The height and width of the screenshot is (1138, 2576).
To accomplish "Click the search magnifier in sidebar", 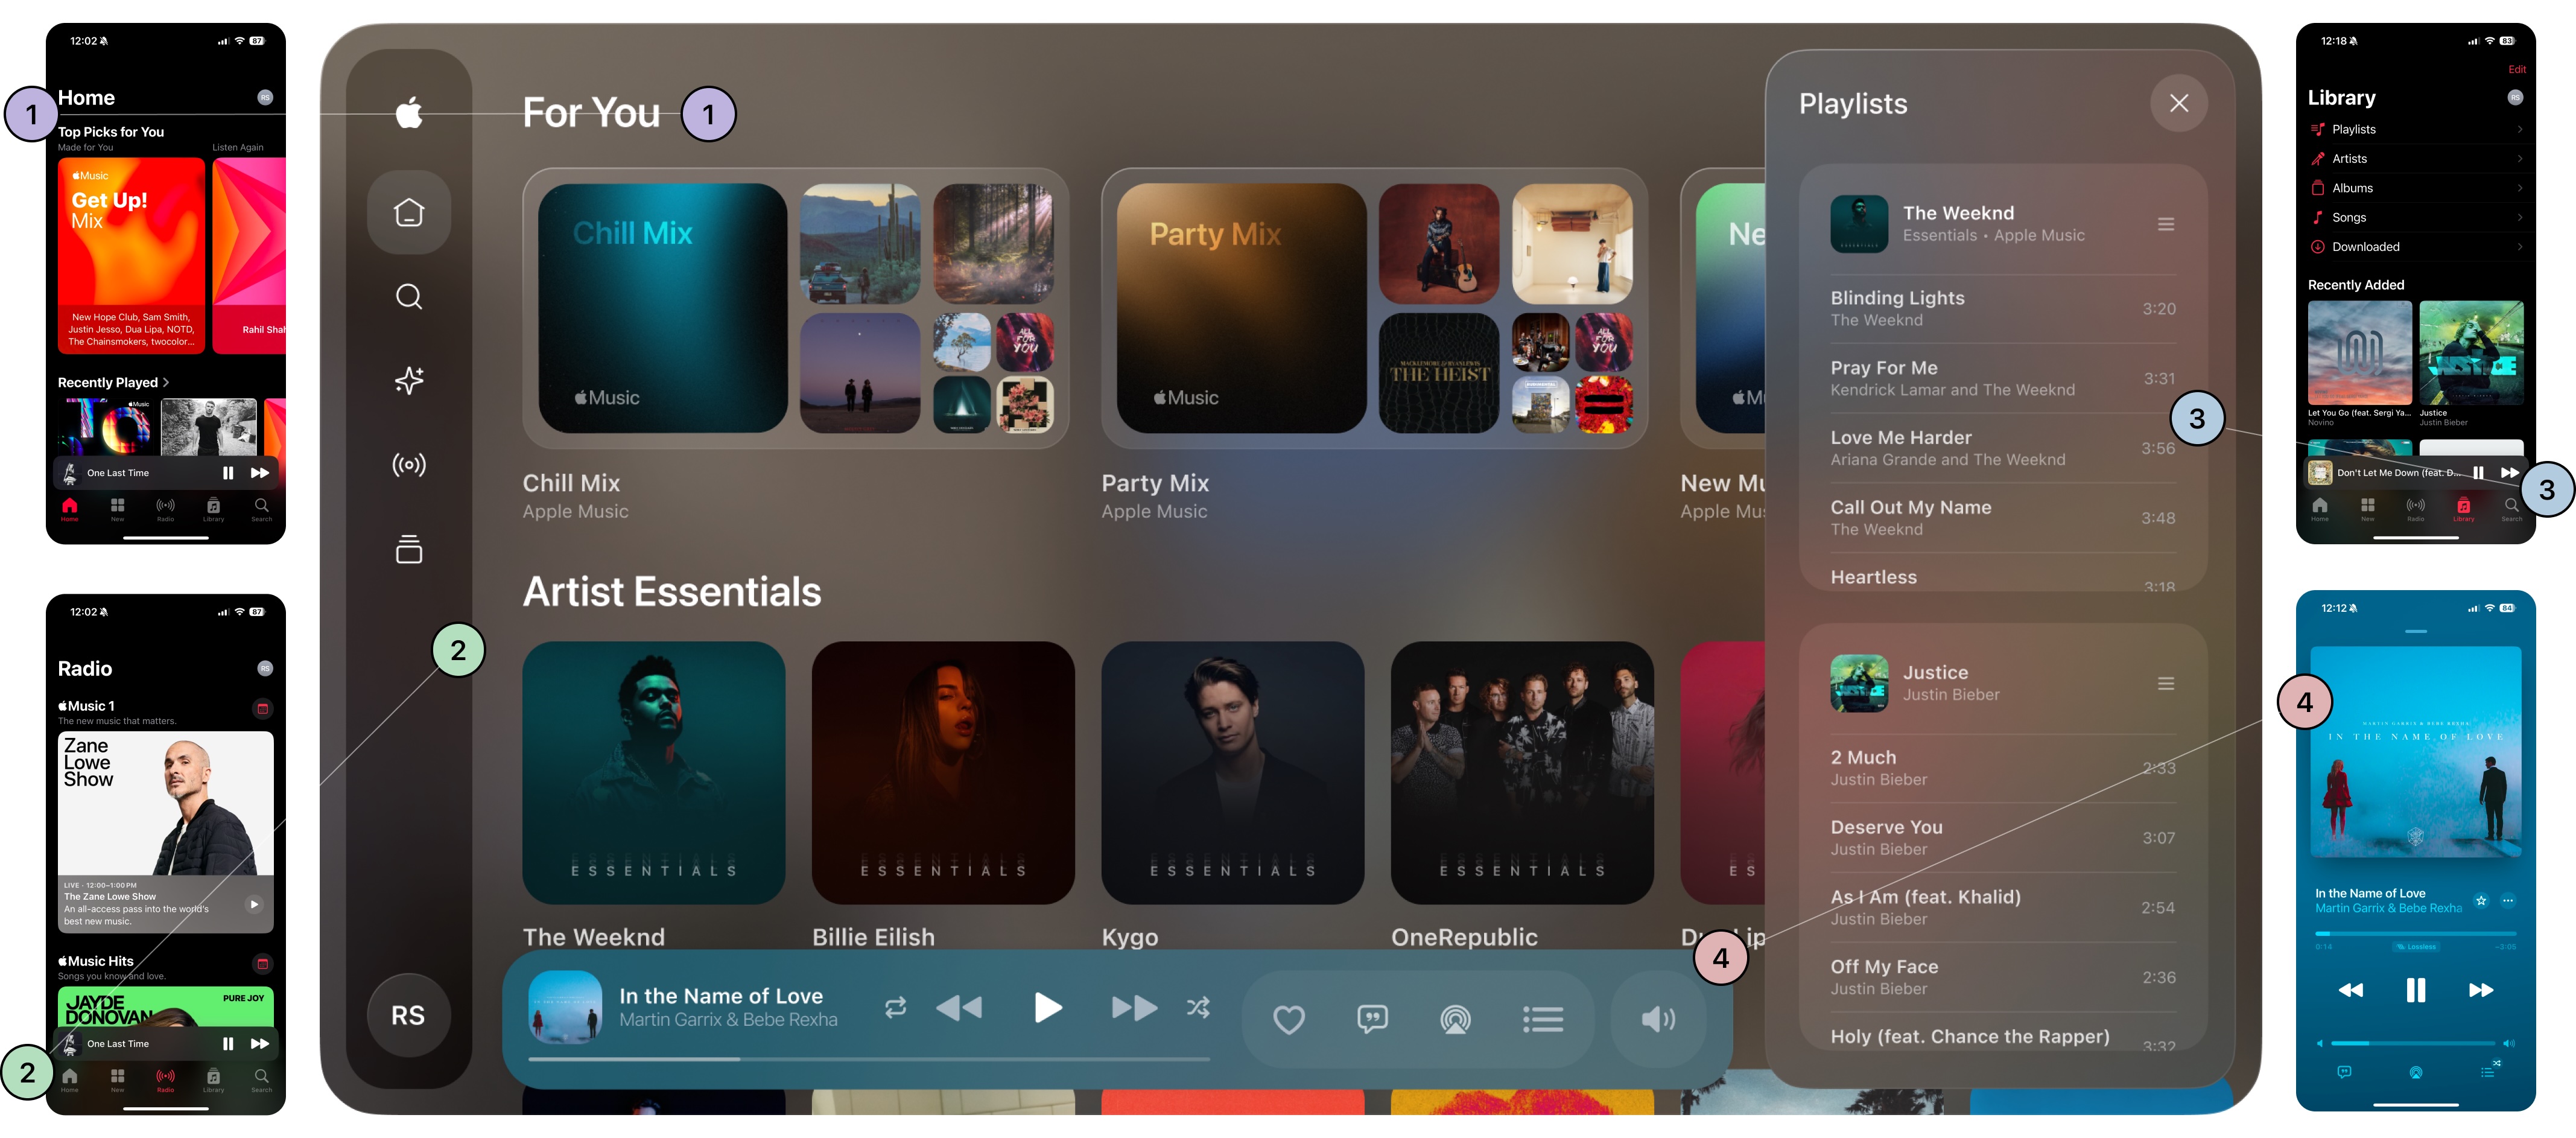I will 409,297.
